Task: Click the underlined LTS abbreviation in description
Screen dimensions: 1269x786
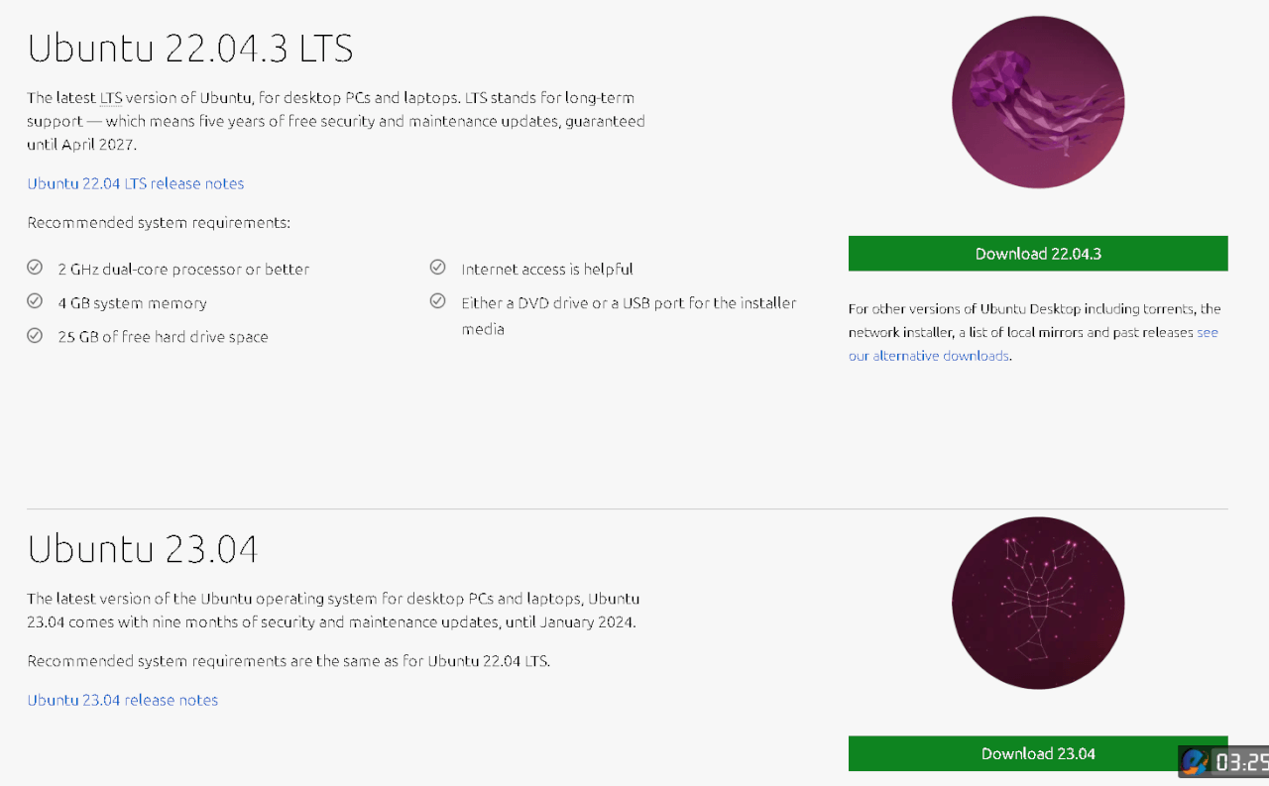Action: 111,98
